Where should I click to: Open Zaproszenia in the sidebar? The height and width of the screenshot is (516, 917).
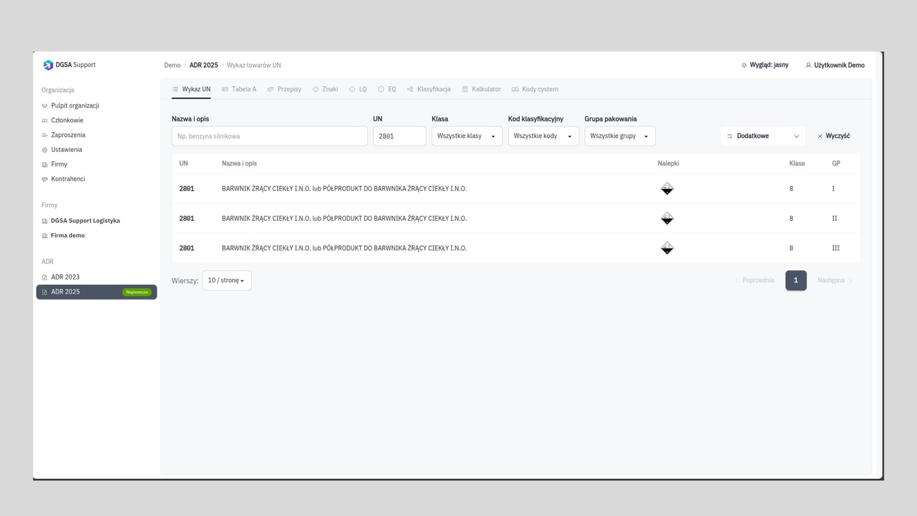96,135
